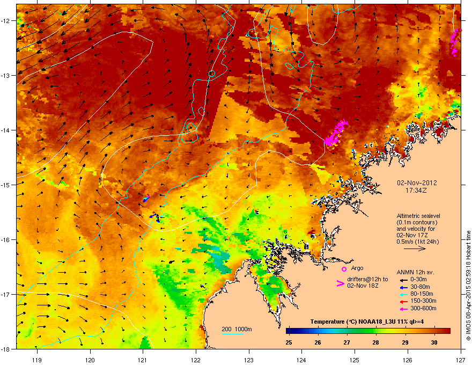Click the time label '17:34Z'
472x365 pixels.
point(416,191)
